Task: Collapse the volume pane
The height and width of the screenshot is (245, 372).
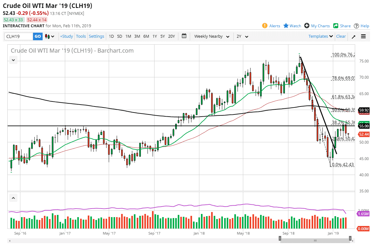Action: pos(14,198)
